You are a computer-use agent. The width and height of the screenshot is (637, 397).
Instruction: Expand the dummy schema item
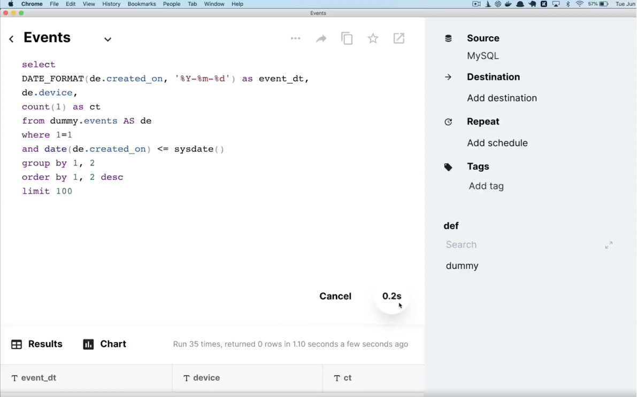coord(462,266)
